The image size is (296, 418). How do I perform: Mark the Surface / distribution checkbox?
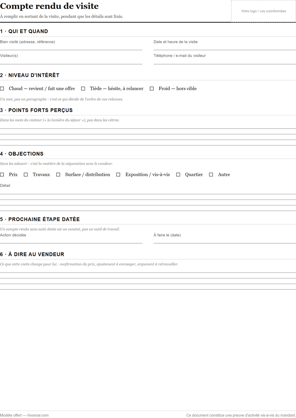[58, 175]
